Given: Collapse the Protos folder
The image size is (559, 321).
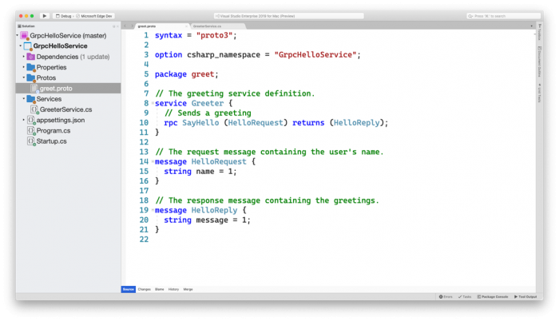Looking at the screenshot, I should 24,77.
